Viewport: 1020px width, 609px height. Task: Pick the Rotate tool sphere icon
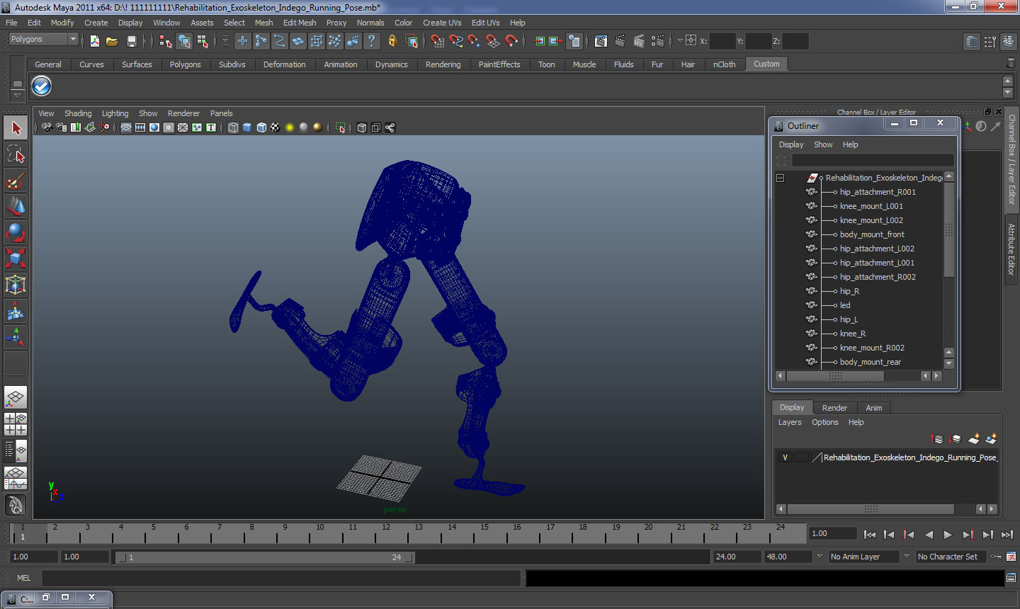(x=16, y=232)
